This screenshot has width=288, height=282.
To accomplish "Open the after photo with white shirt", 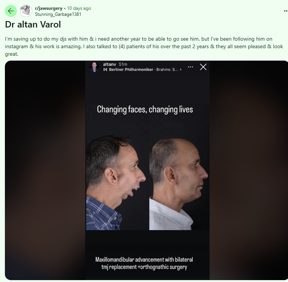I will coord(179,184).
